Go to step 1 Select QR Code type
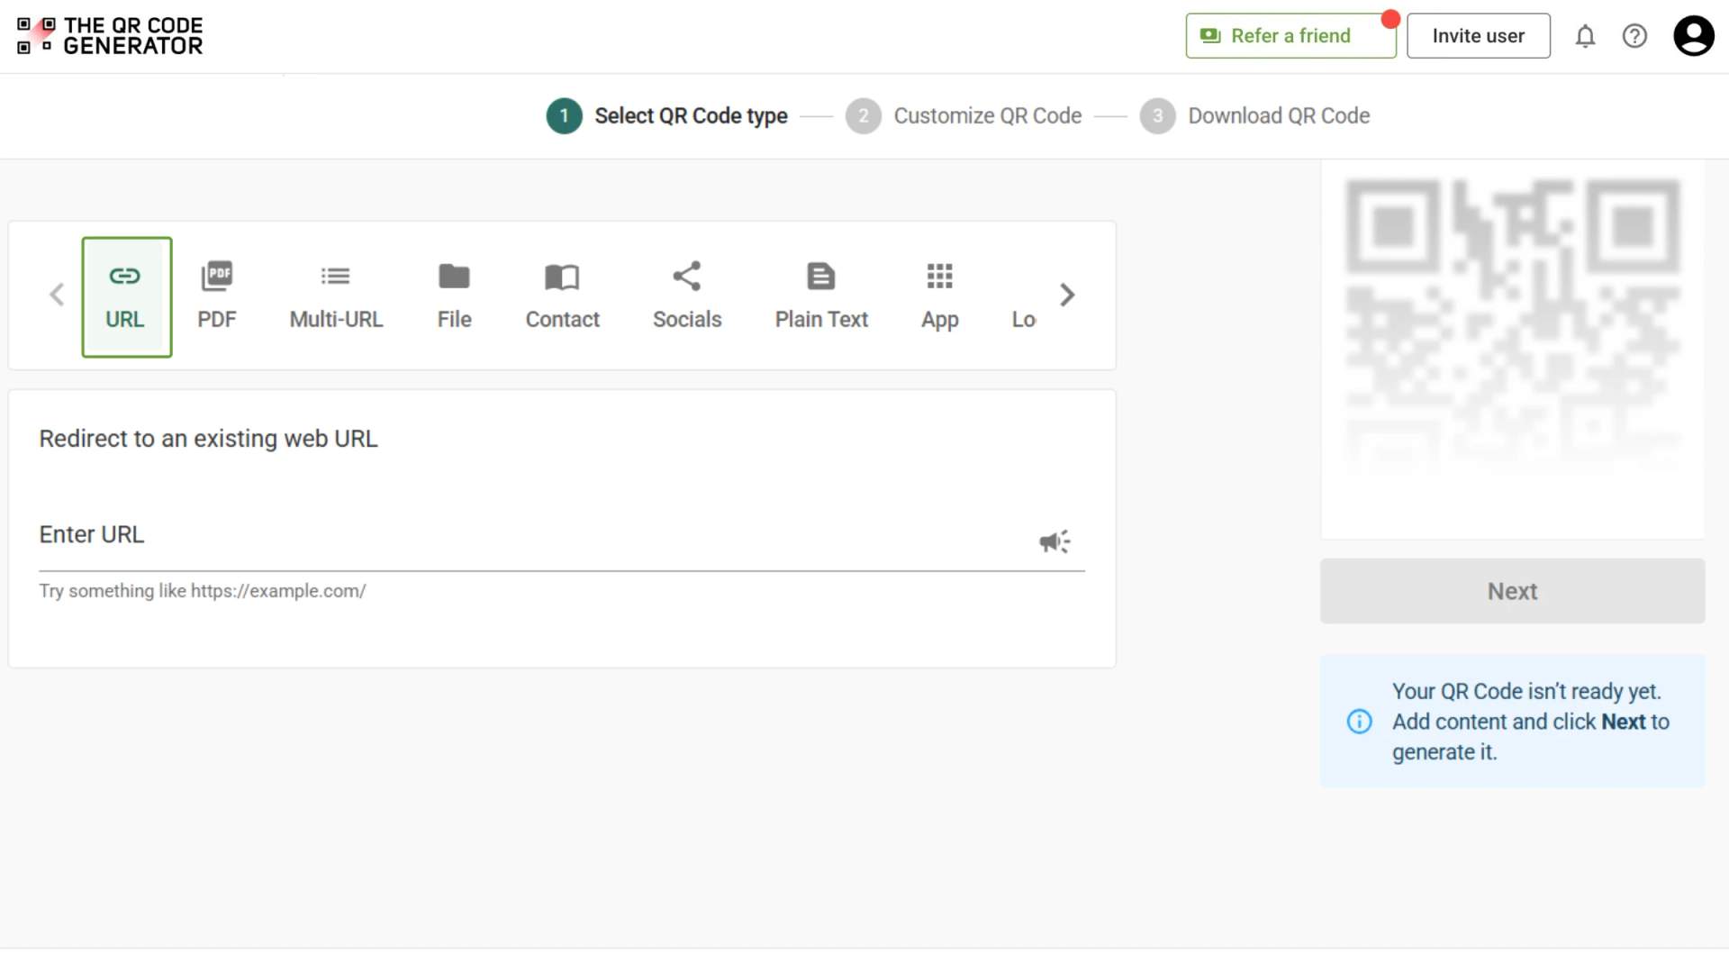Image resolution: width=1729 pixels, height=973 pixels. (666, 116)
